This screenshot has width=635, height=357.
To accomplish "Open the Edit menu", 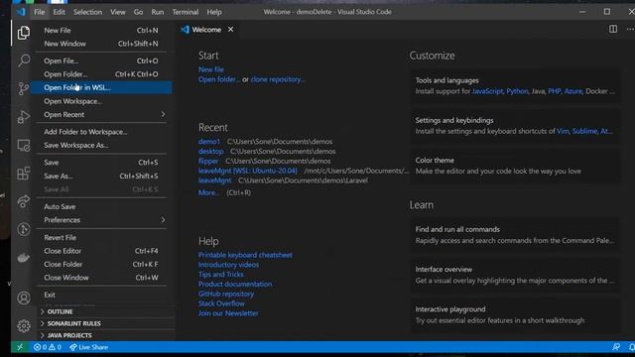I will 60,12.
